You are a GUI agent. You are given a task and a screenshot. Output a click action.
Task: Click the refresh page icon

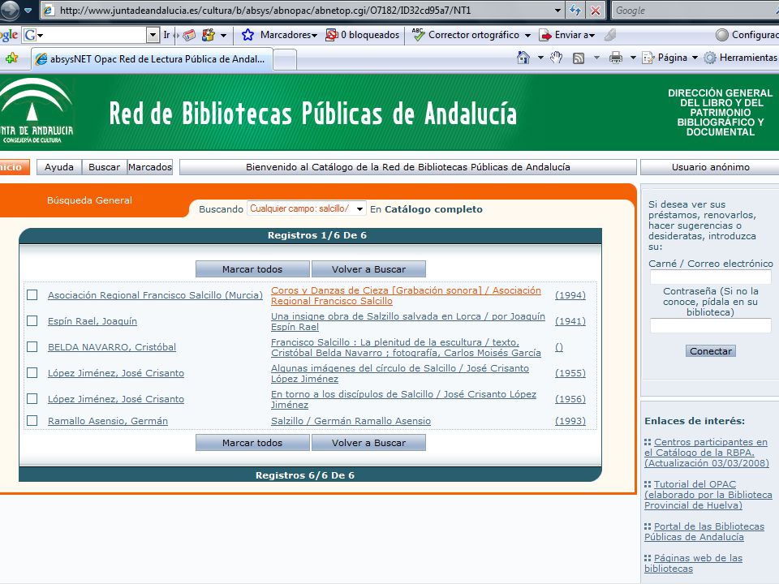click(575, 10)
